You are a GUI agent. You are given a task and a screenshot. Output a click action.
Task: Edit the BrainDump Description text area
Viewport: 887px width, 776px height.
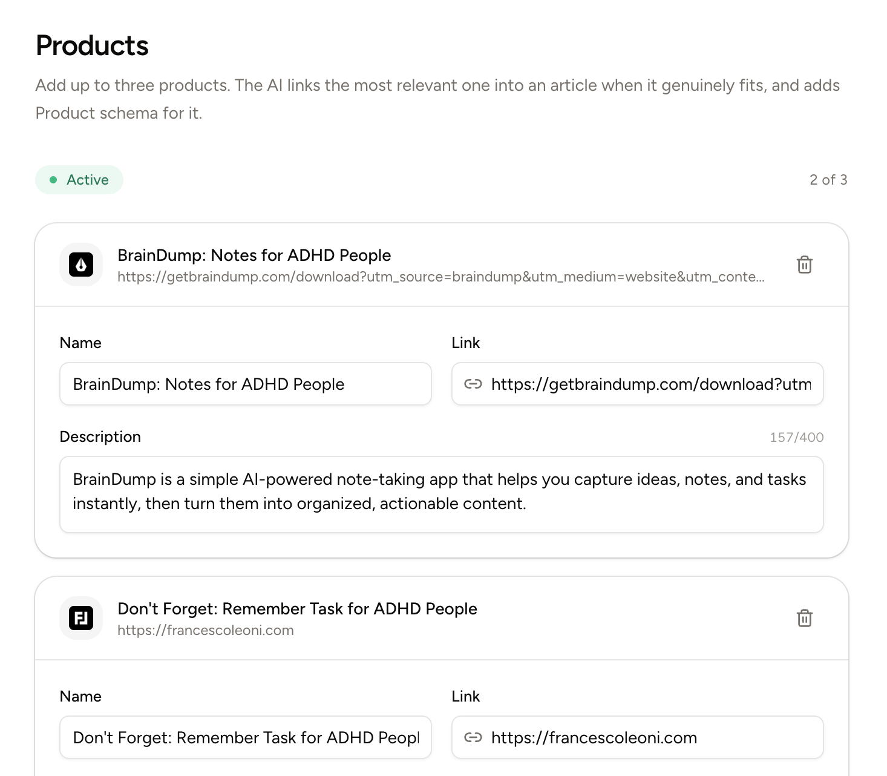click(x=442, y=495)
